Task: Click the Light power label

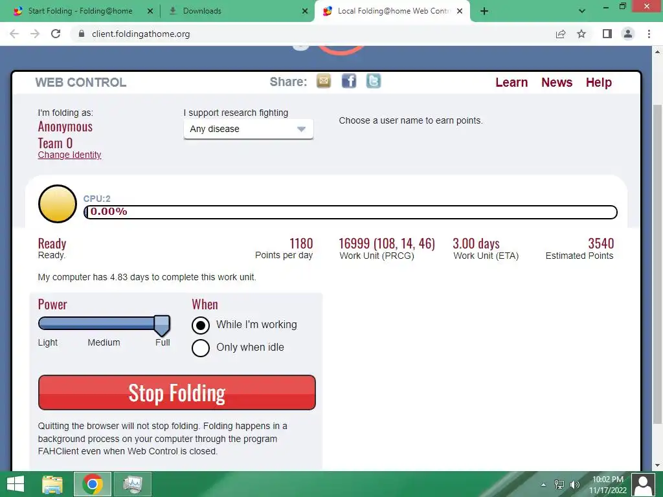Action: coord(48,342)
